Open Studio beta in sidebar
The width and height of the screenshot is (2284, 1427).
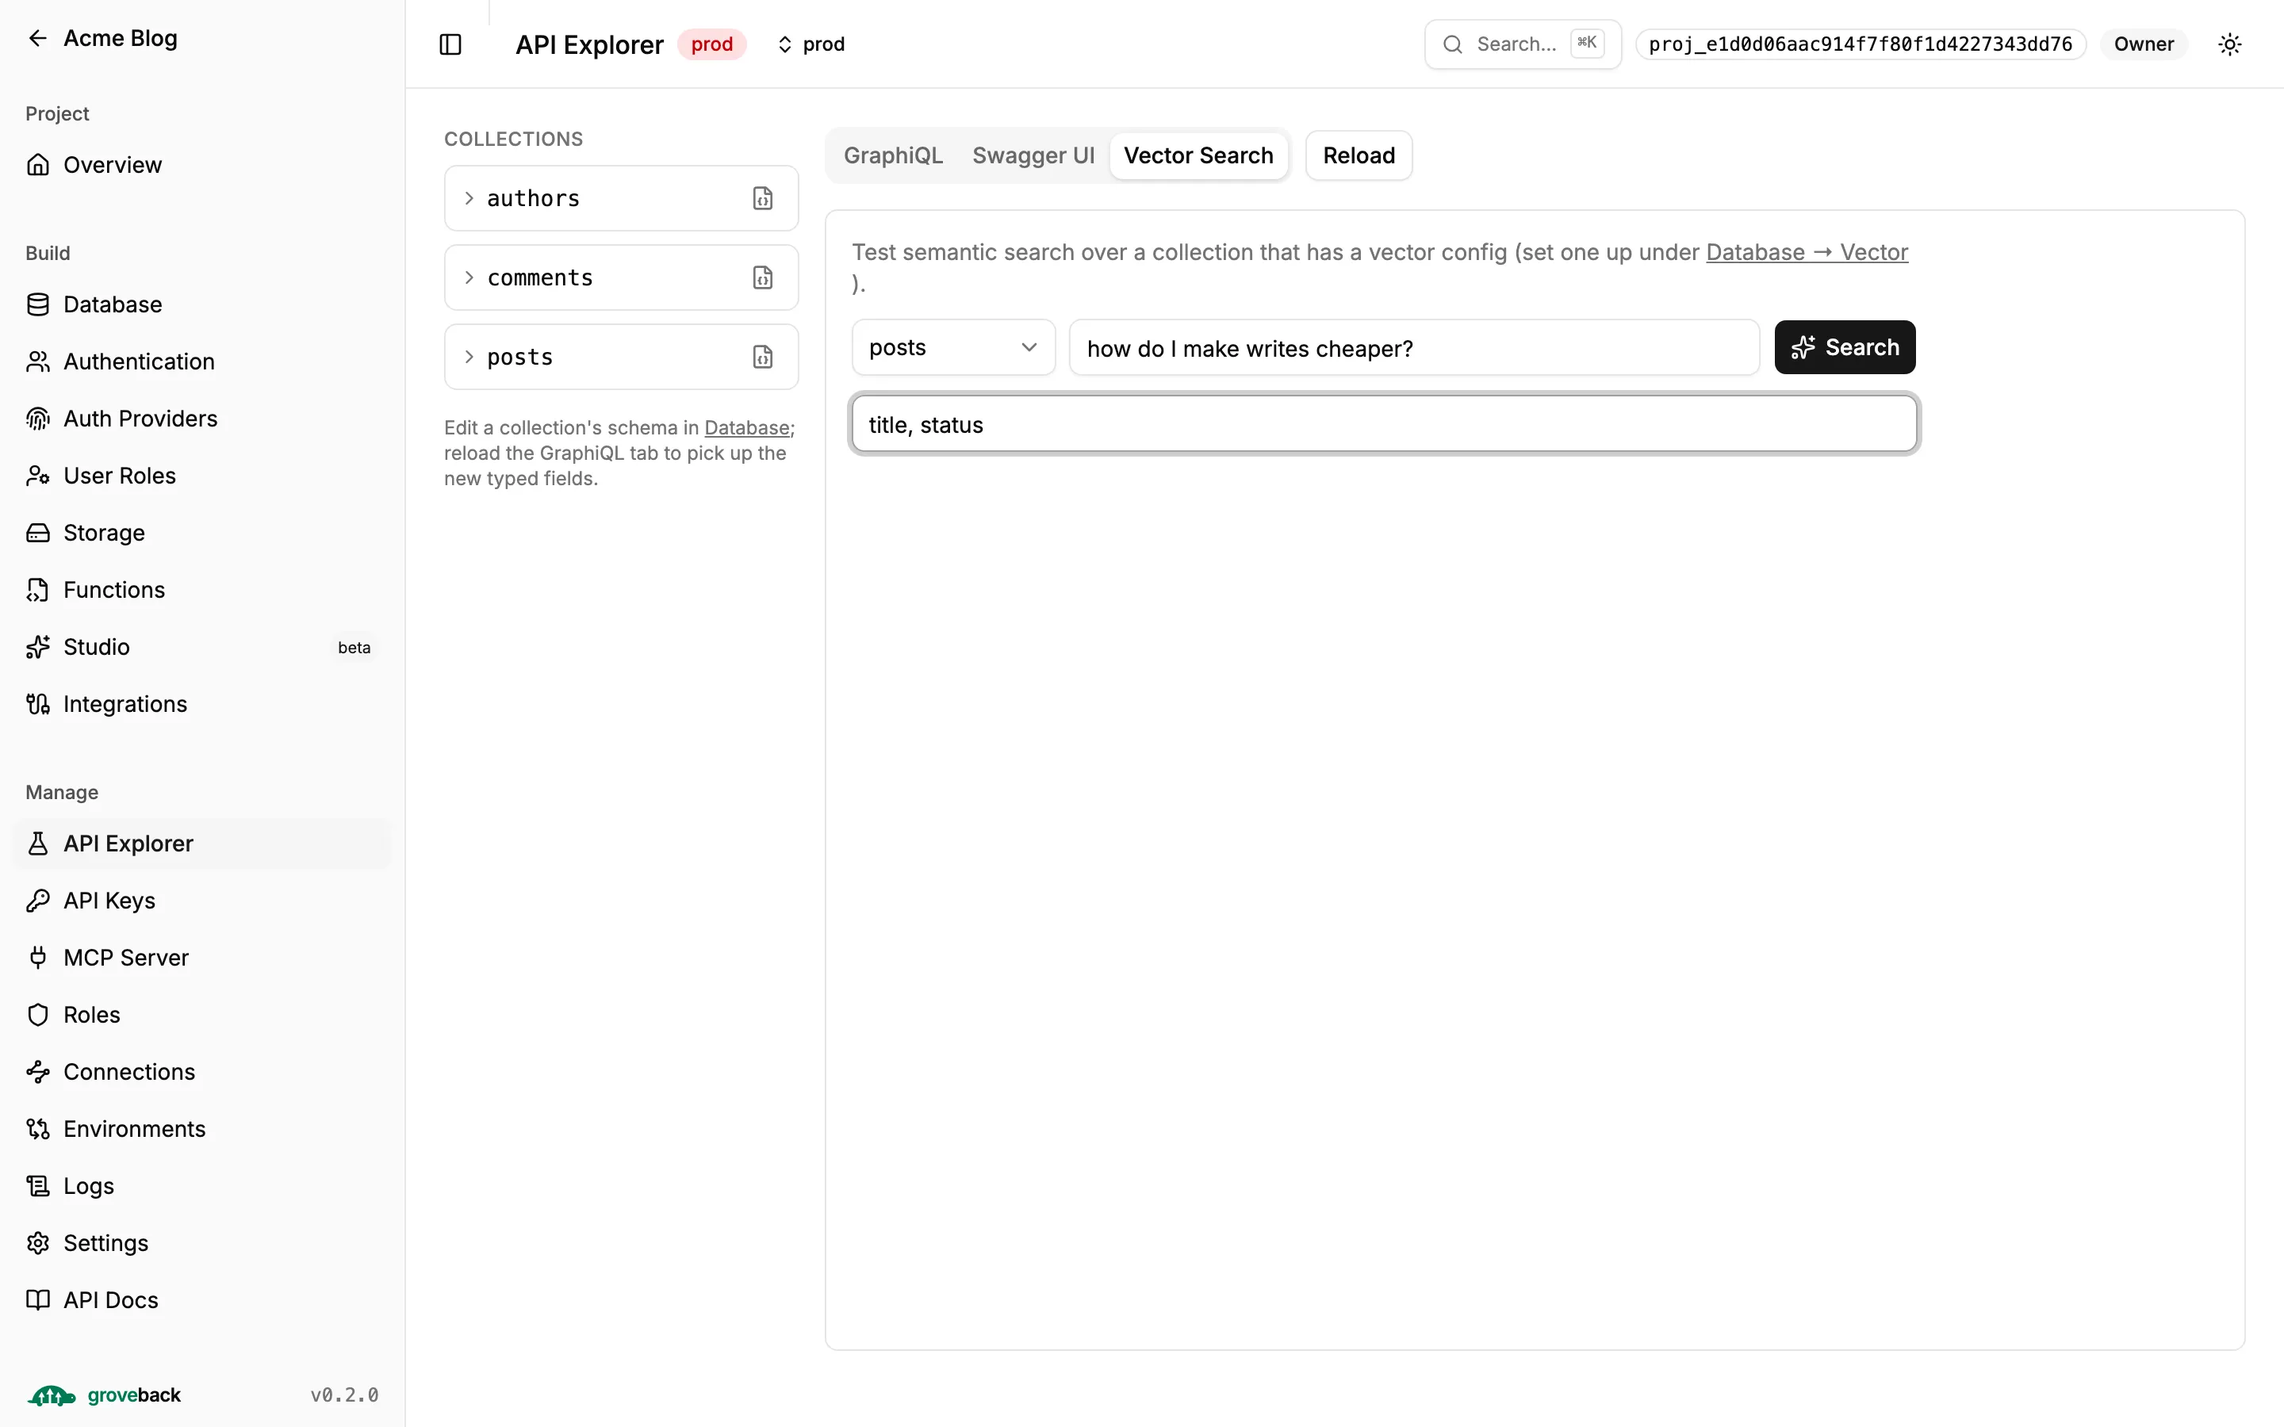point(202,648)
